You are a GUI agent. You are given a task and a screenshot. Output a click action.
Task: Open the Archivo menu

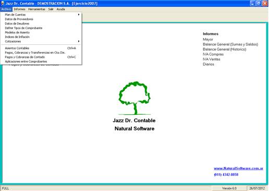6,9
